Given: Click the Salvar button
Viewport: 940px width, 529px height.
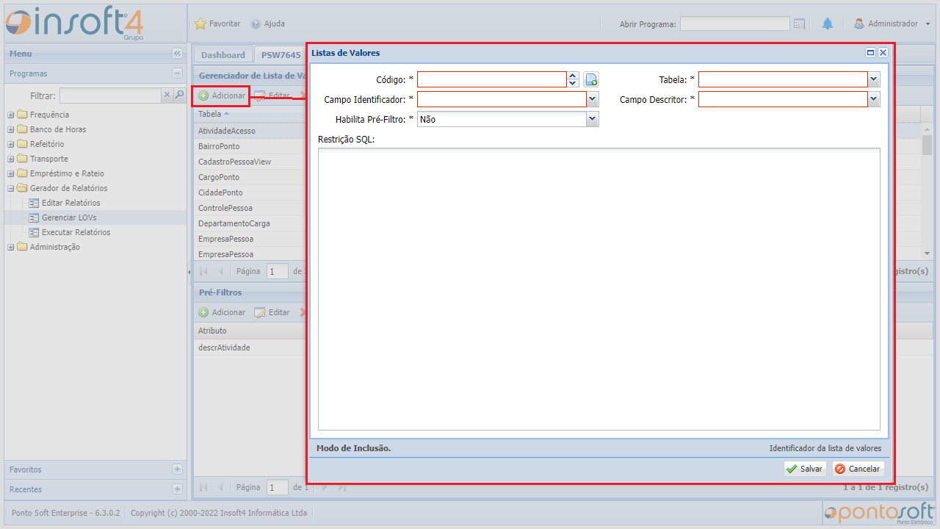Looking at the screenshot, I should pos(804,469).
